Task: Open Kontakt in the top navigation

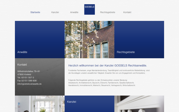Action: point(127,12)
